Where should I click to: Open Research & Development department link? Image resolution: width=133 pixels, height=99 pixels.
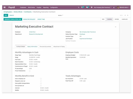tap(36, 34)
